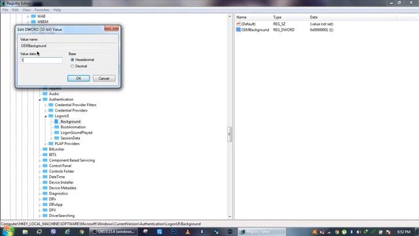Click the SessionData folder icon

(56, 138)
